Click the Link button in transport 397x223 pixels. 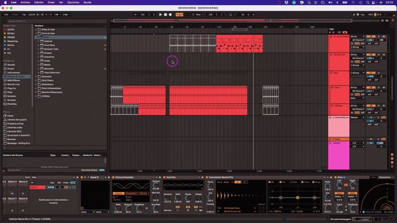click(x=6, y=15)
